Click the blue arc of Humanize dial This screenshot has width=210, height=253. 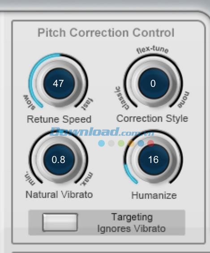[x=130, y=174]
